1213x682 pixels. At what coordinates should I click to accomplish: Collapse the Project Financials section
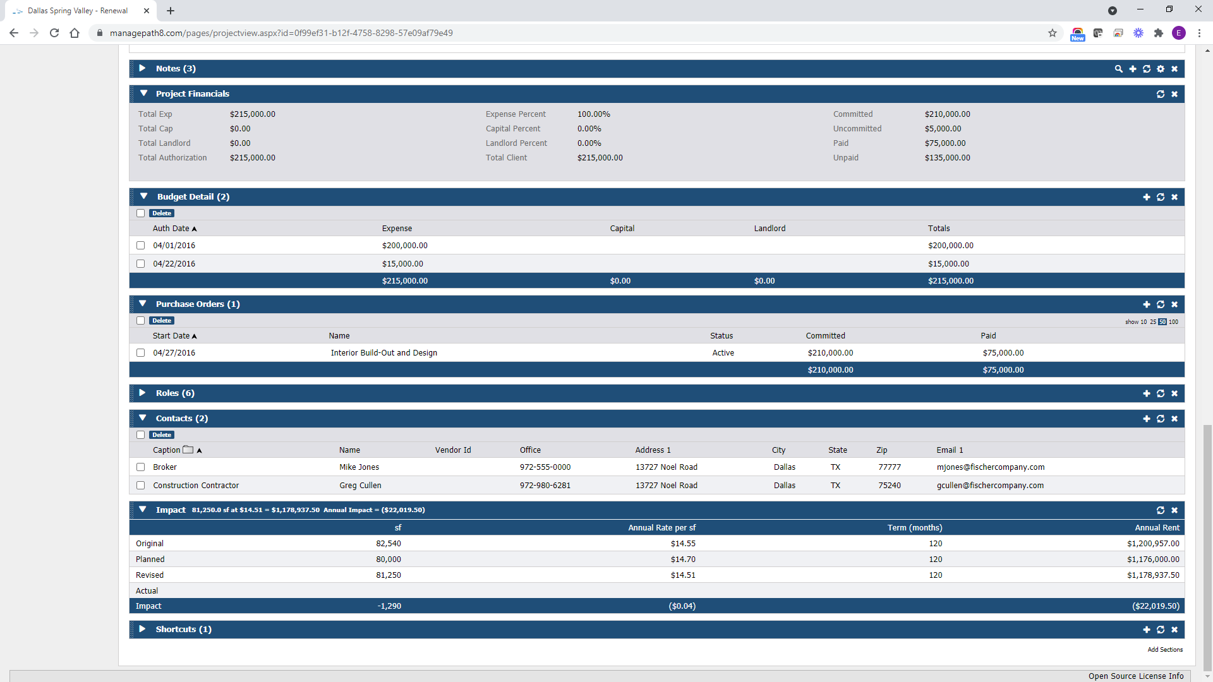144,93
